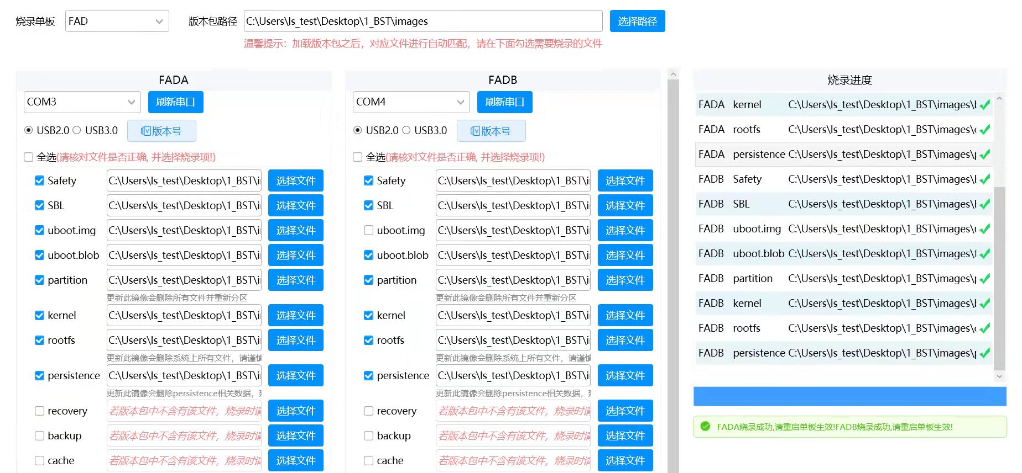1022x473 pixels.
Task: Check FADB recovery checkbox
Action: (x=368, y=411)
